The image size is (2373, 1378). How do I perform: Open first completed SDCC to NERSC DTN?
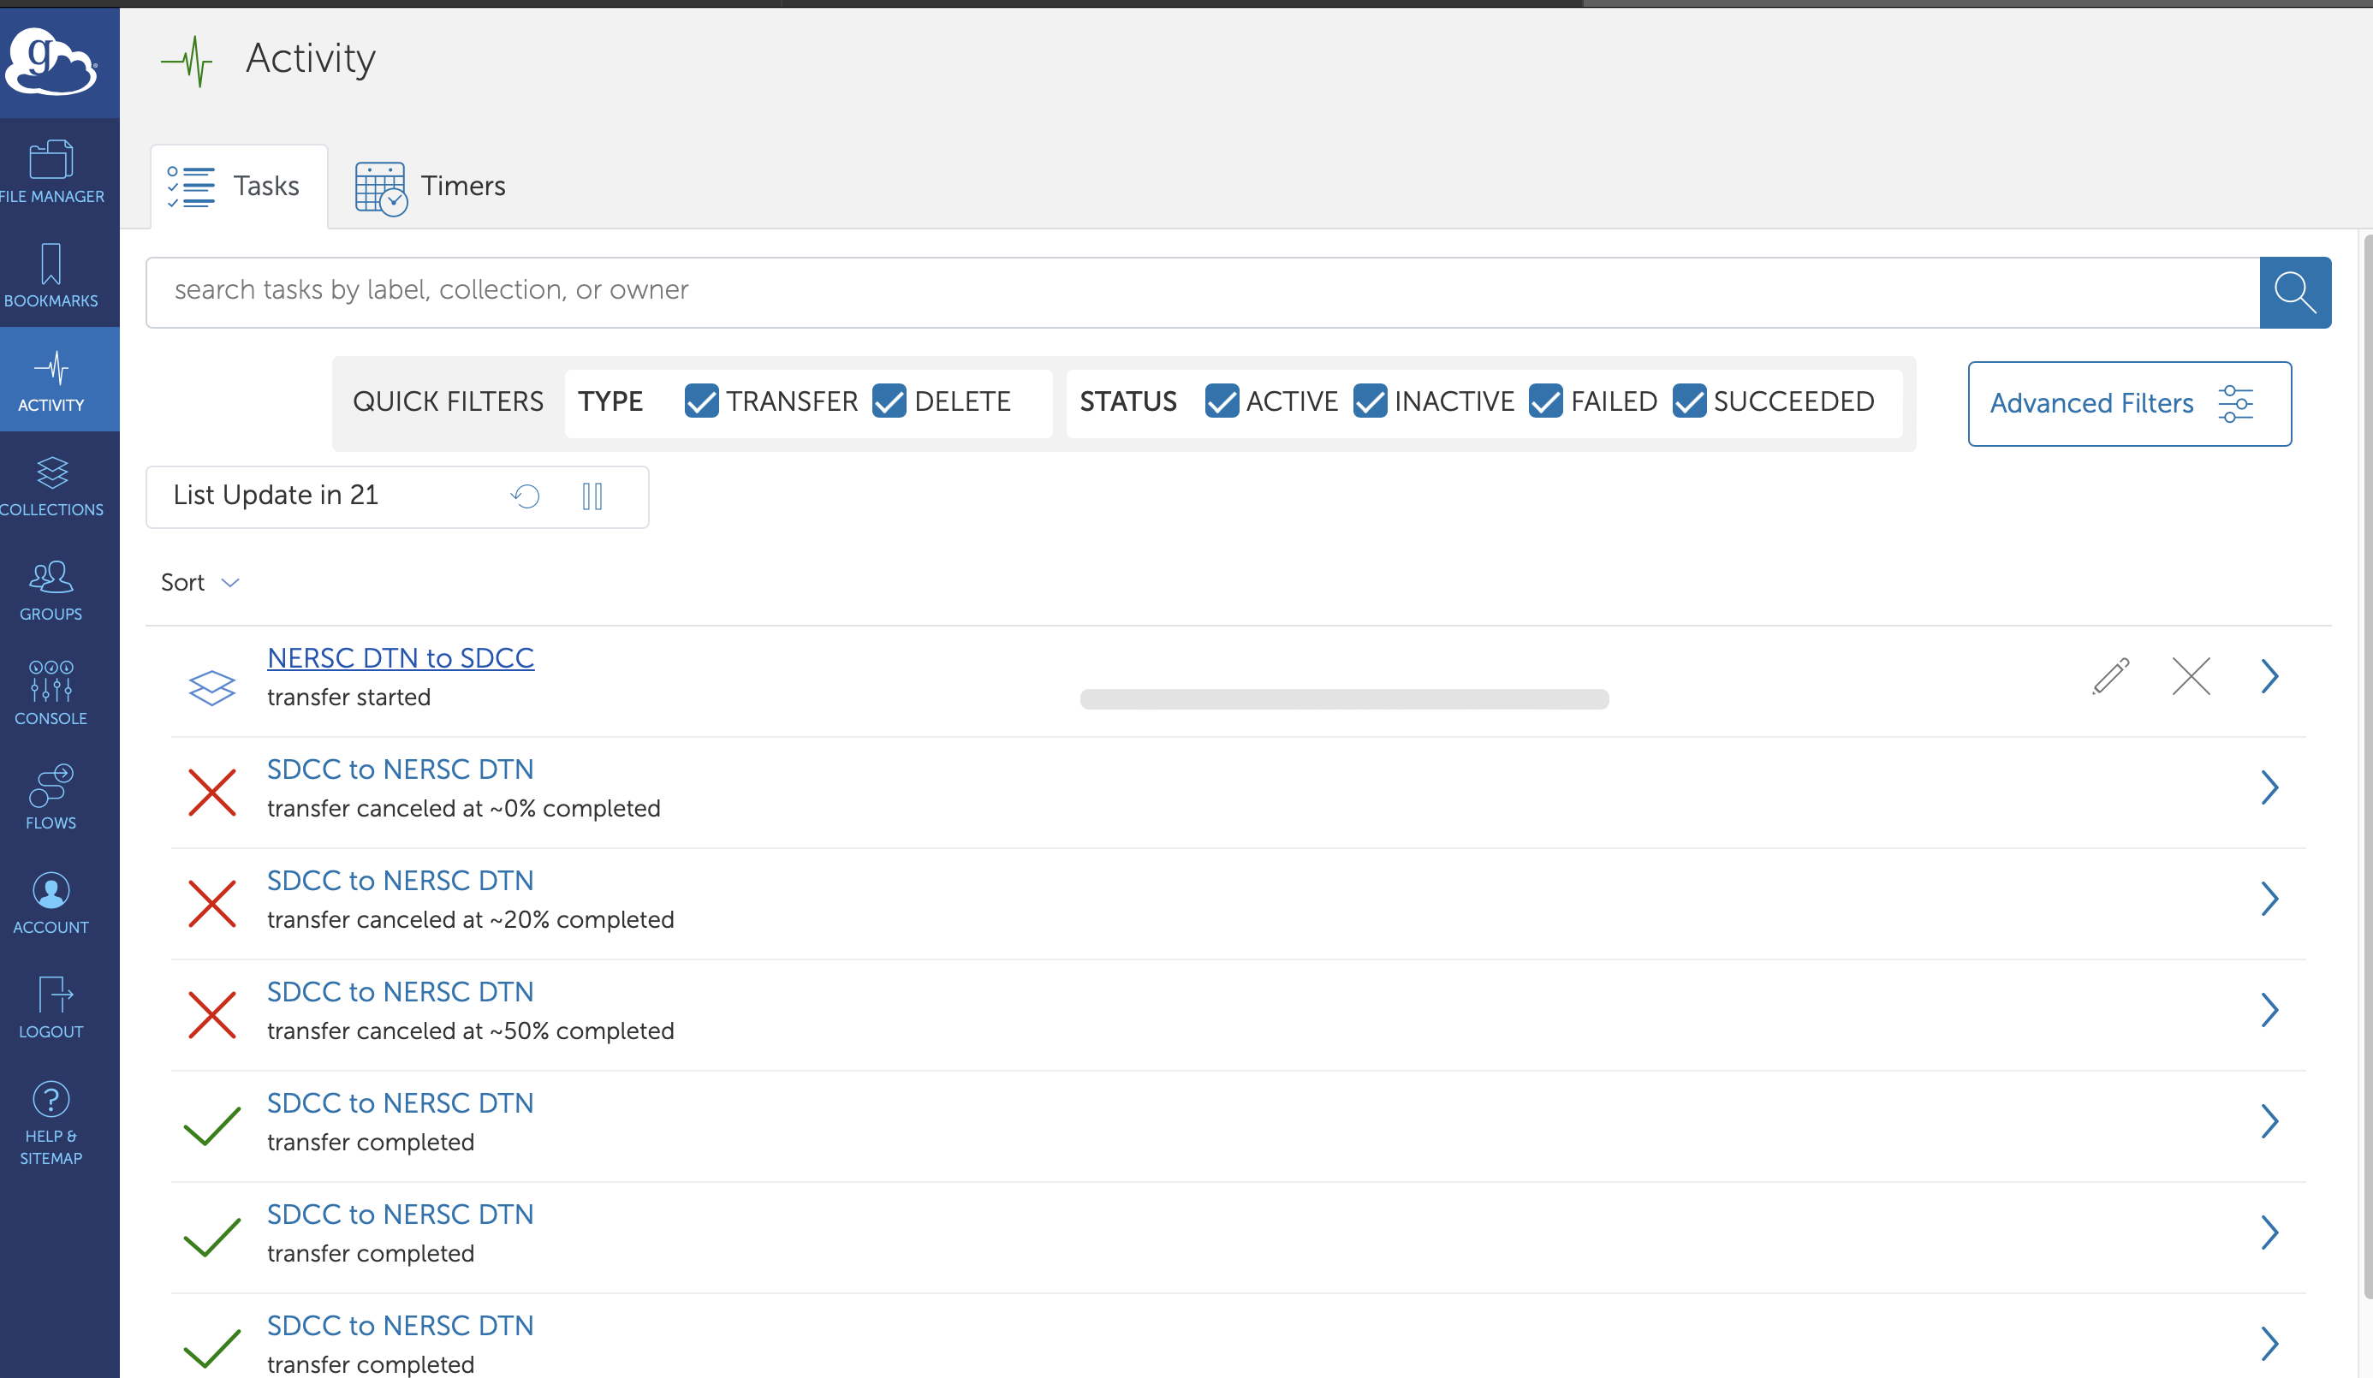point(401,1102)
